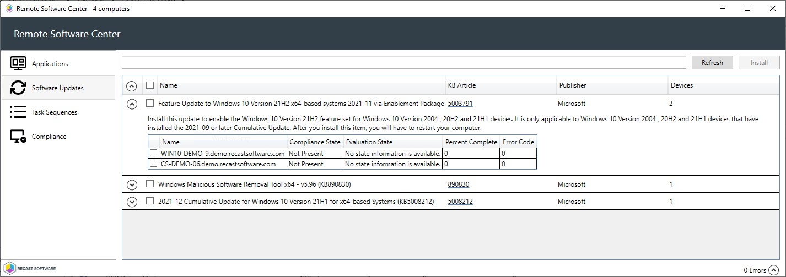Click evaluation state text for WIN10-DEMO-9
The width and height of the screenshot is (786, 277).
392,154
